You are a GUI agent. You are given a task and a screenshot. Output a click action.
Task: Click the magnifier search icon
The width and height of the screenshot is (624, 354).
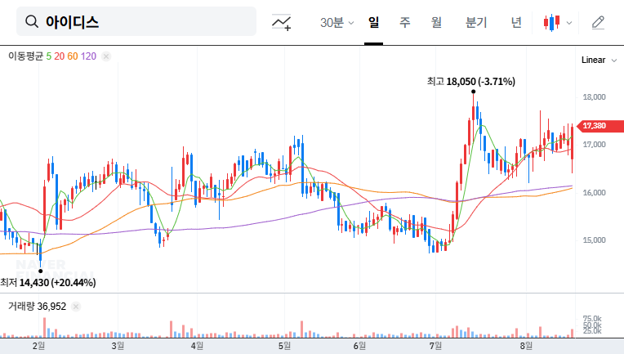pyautogui.click(x=32, y=22)
